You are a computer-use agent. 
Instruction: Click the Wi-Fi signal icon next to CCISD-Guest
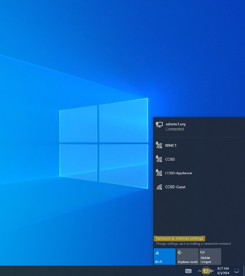tap(159, 187)
